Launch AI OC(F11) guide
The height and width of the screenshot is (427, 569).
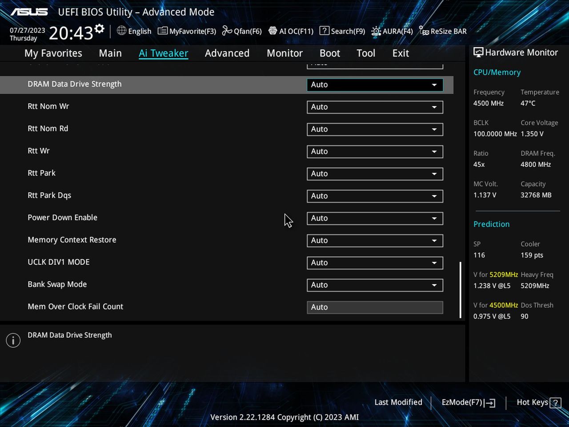pyautogui.click(x=273, y=31)
